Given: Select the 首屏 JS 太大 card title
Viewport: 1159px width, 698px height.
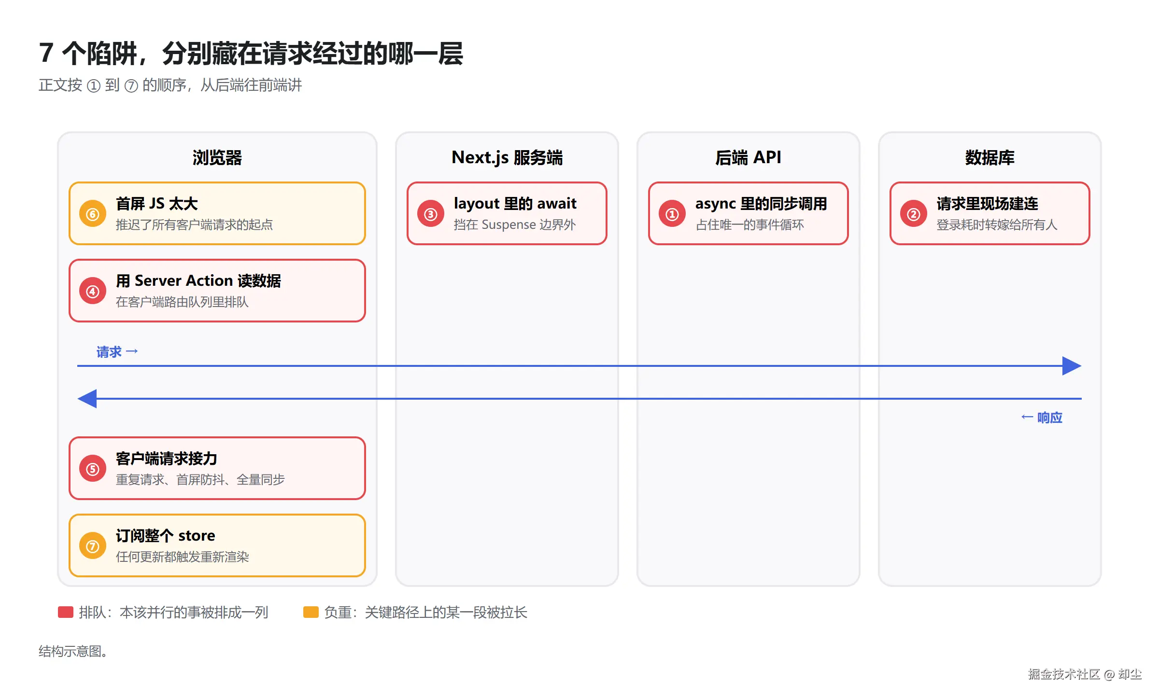Looking at the screenshot, I should point(157,204).
